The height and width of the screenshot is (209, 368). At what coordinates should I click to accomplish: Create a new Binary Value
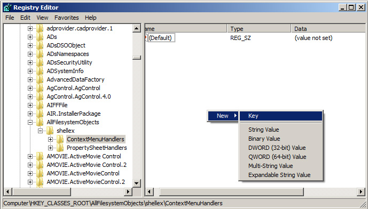tap(281, 139)
